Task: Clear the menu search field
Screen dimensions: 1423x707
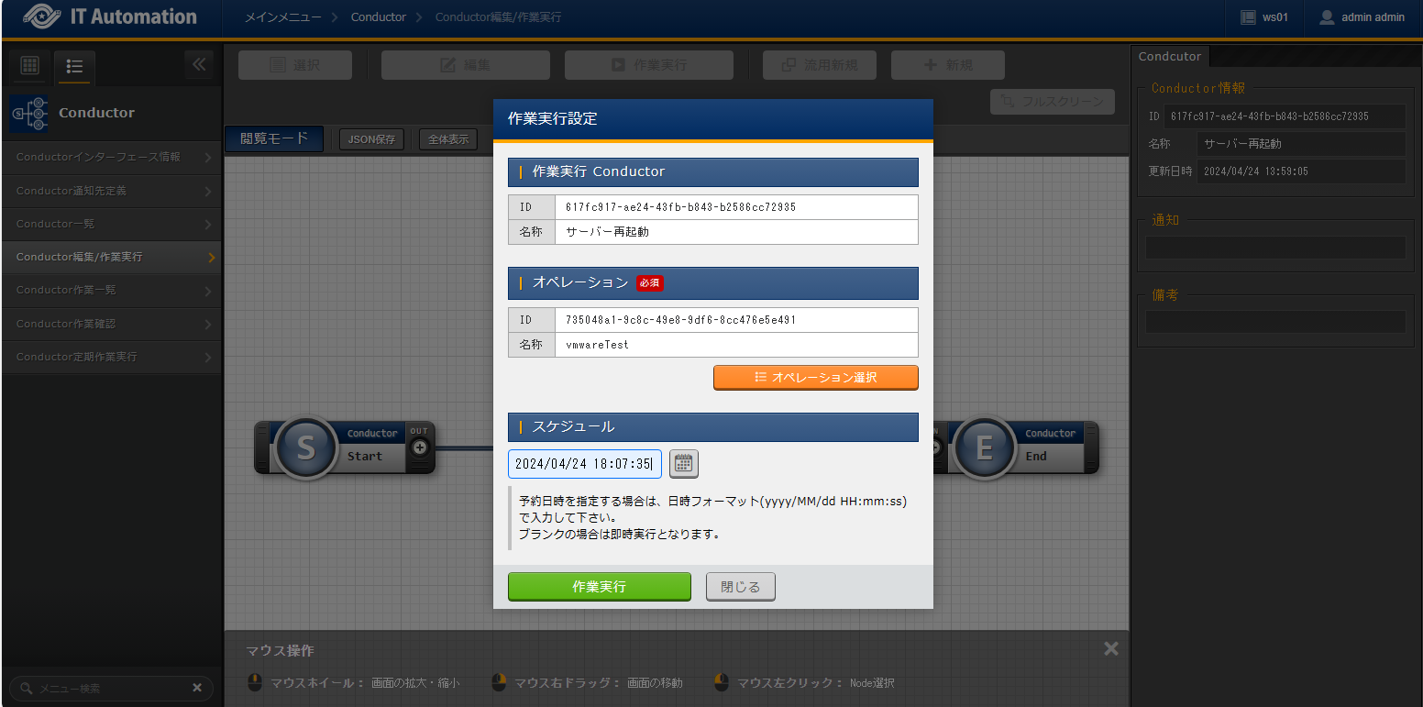Action: click(x=197, y=688)
